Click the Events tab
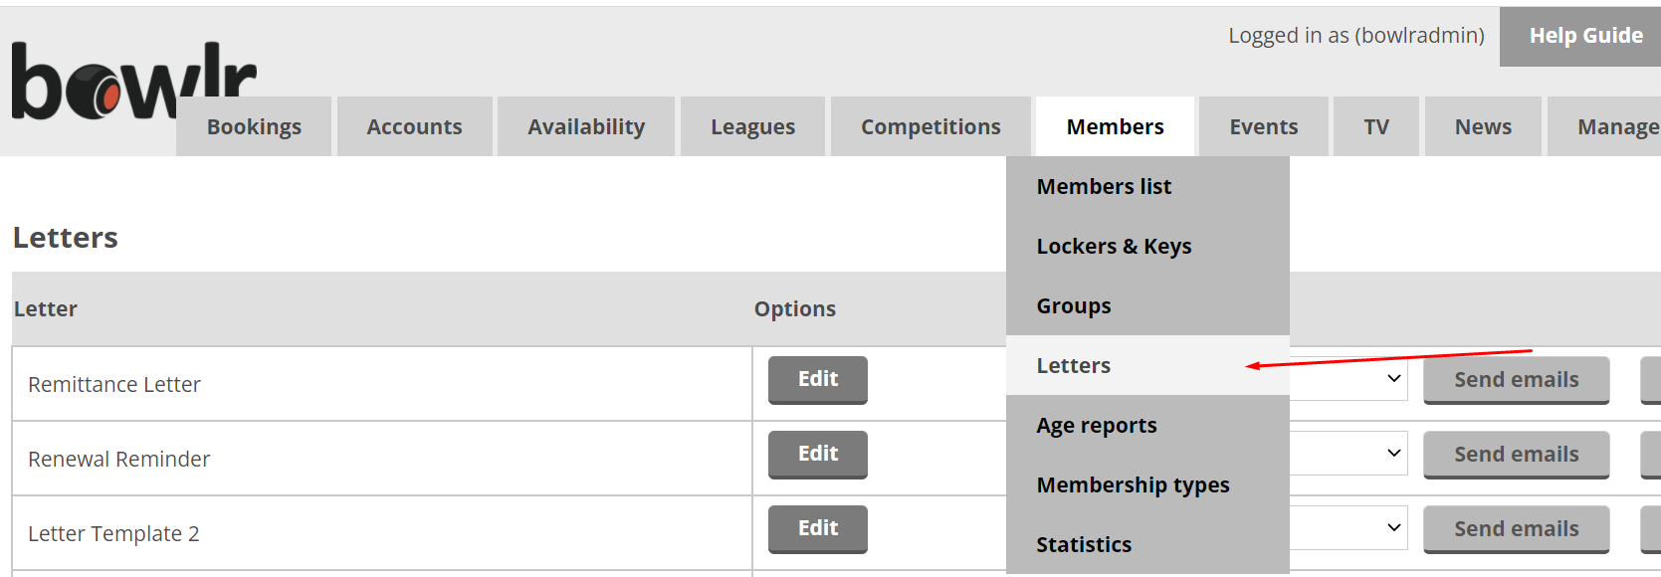The height and width of the screenshot is (577, 1661). coord(1263,127)
